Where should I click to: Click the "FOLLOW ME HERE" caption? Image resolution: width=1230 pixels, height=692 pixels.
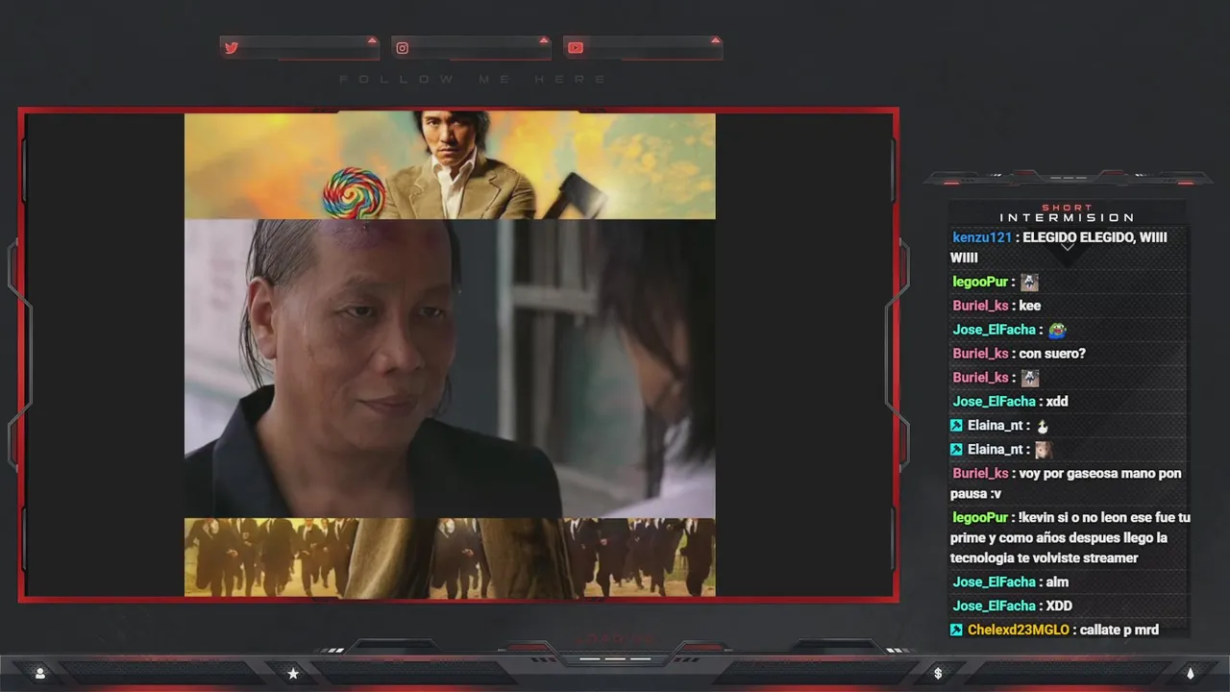coord(474,79)
